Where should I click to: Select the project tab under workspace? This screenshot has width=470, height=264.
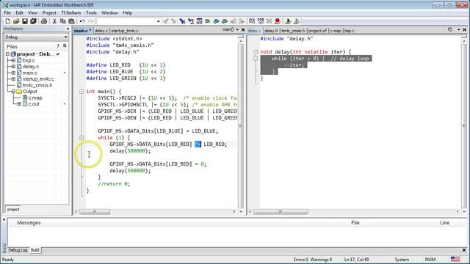pos(13,209)
